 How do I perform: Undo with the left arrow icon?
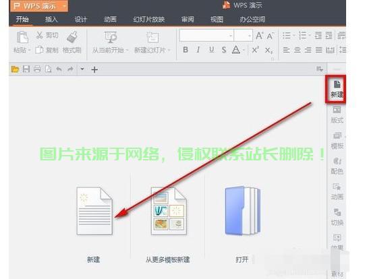point(59,69)
